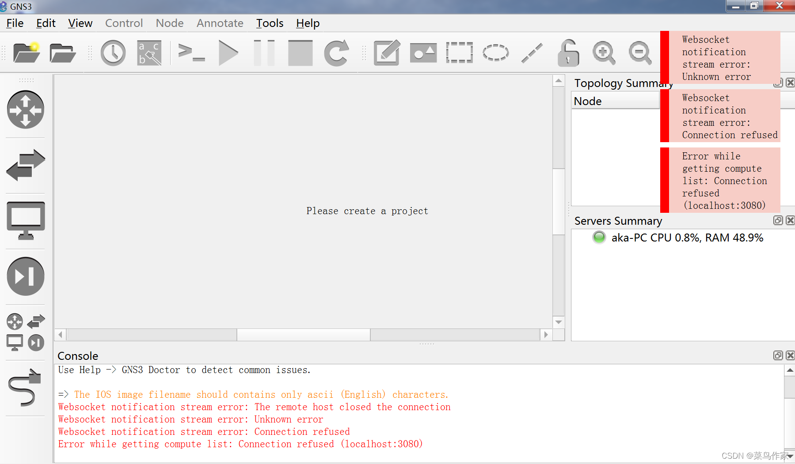Open the Annotate menu
The image size is (795, 464).
pos(220,23)
